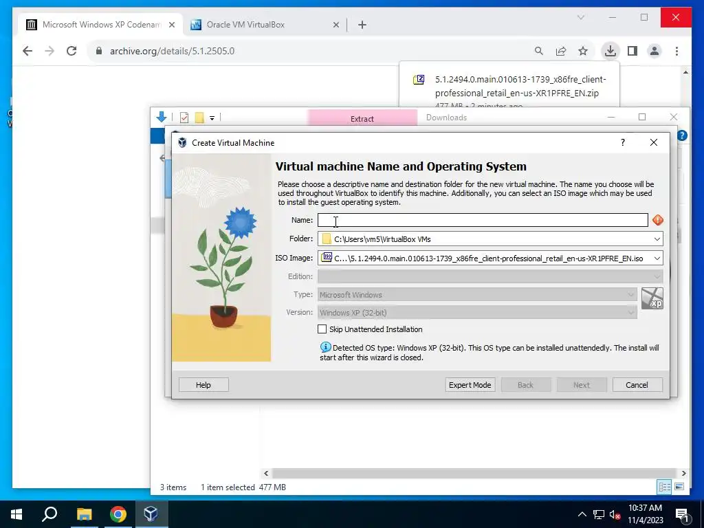Open Chrome profile icon

click(x=654, y=51)
